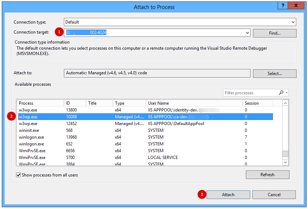This screenshot has height=209, width=308.
Task: Select the wininit.exe process row
Action: click(145, 130)
